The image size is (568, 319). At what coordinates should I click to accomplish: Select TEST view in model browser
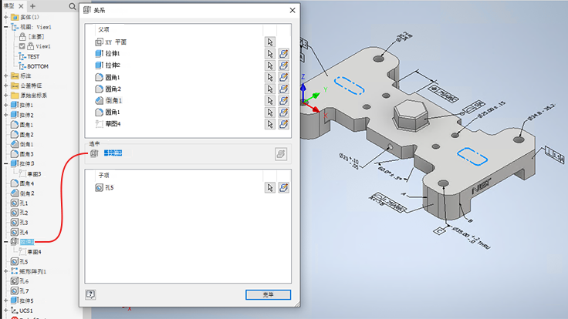click(33, 56)
